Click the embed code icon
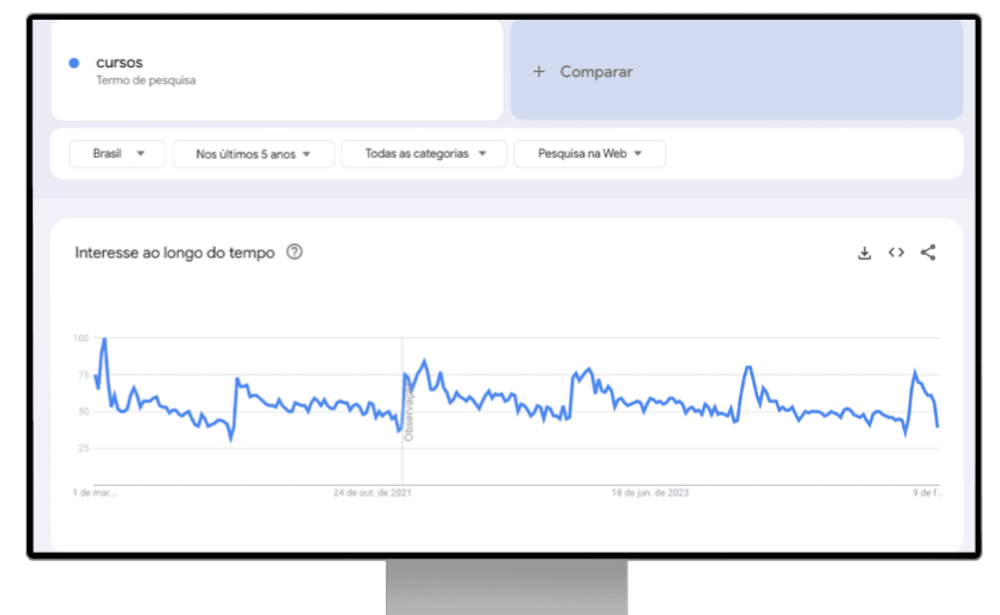Screen dimensions: 1000x615 (x=896, y=252)
